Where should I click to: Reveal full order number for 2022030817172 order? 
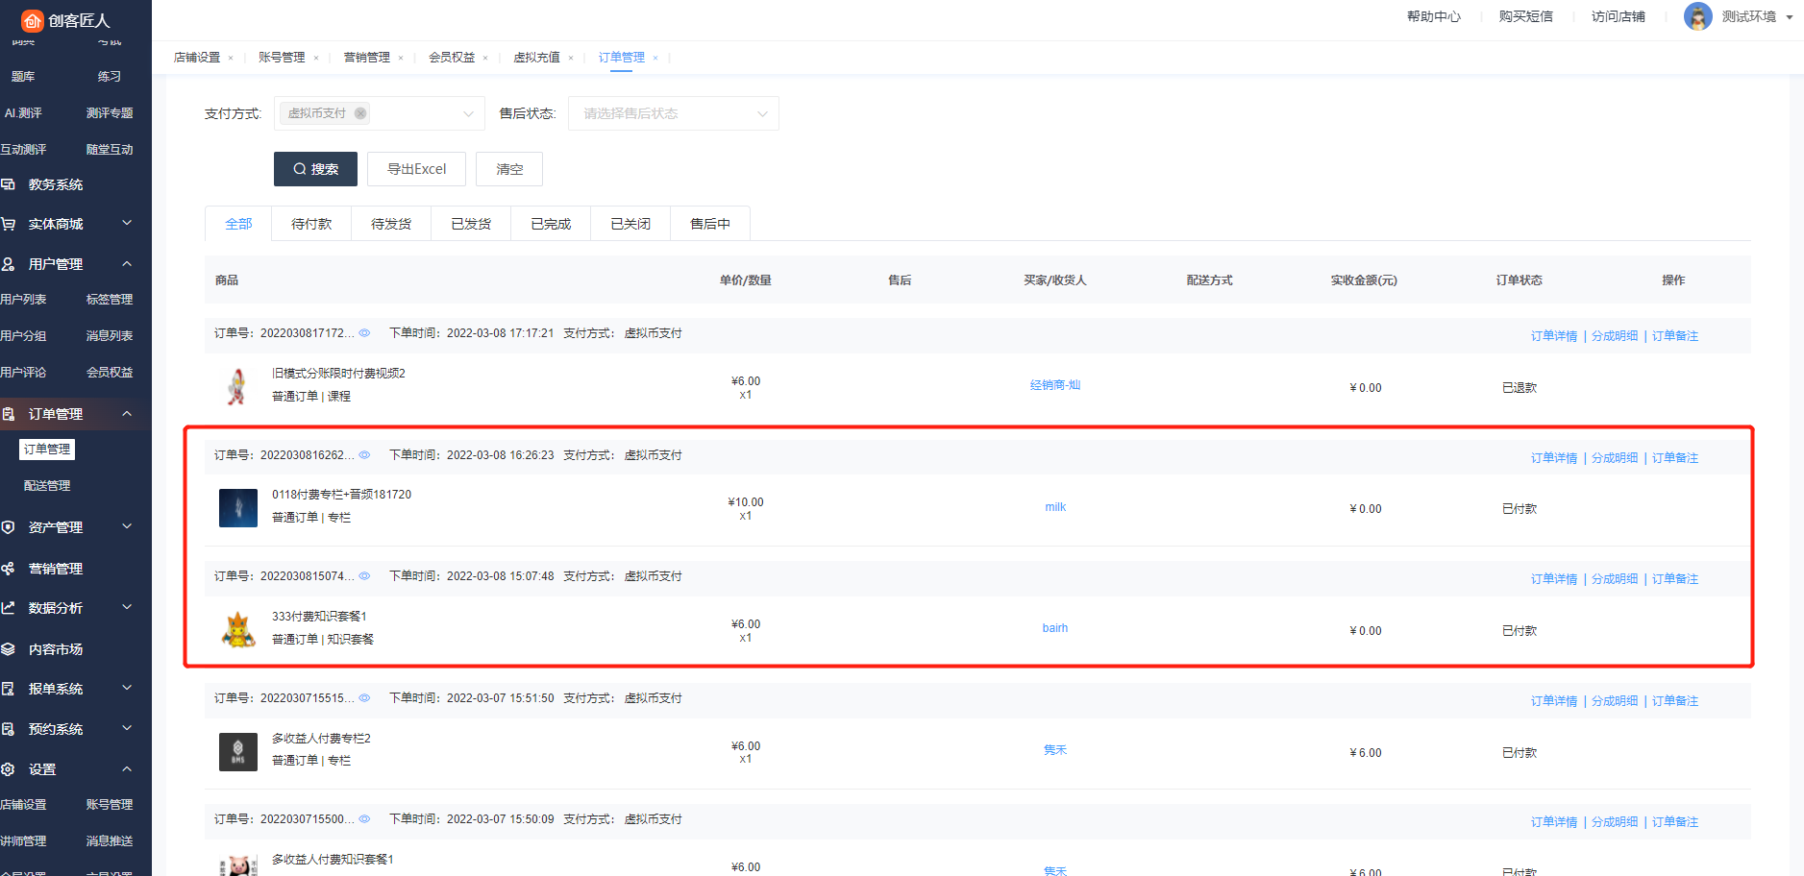[364, 333]
